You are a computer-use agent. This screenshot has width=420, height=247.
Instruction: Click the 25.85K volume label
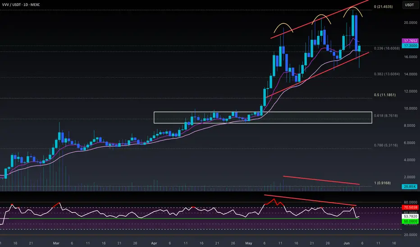point(410,187)
